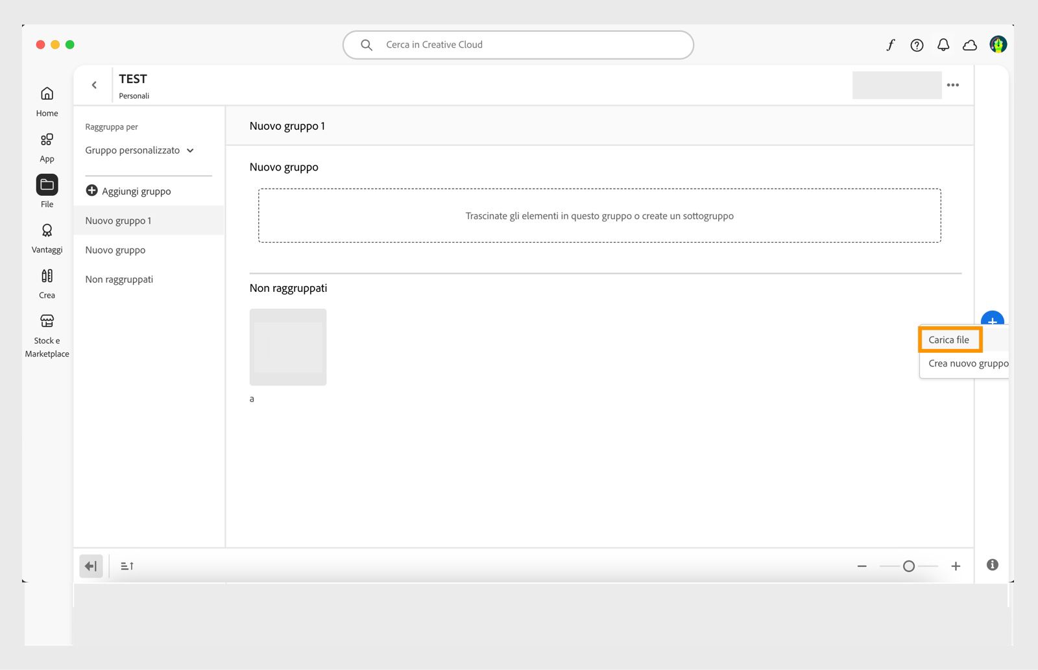Open Vantaggi section in sidebar
1038x670 pixels.
coord(47,238)
